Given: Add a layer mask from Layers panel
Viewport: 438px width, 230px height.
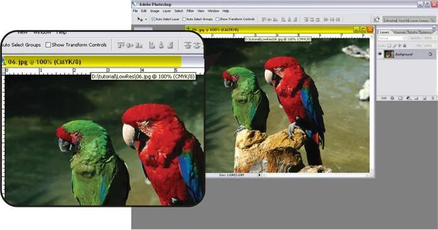Looking at the screenshot, I should [400, 98].
